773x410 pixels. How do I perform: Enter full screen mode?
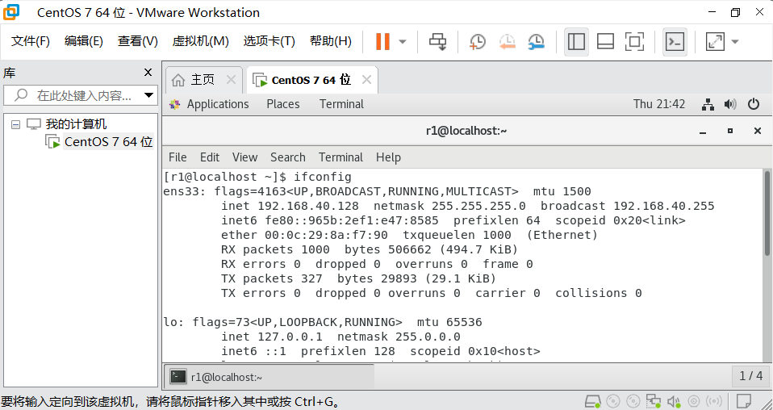[x=634, y=42]
